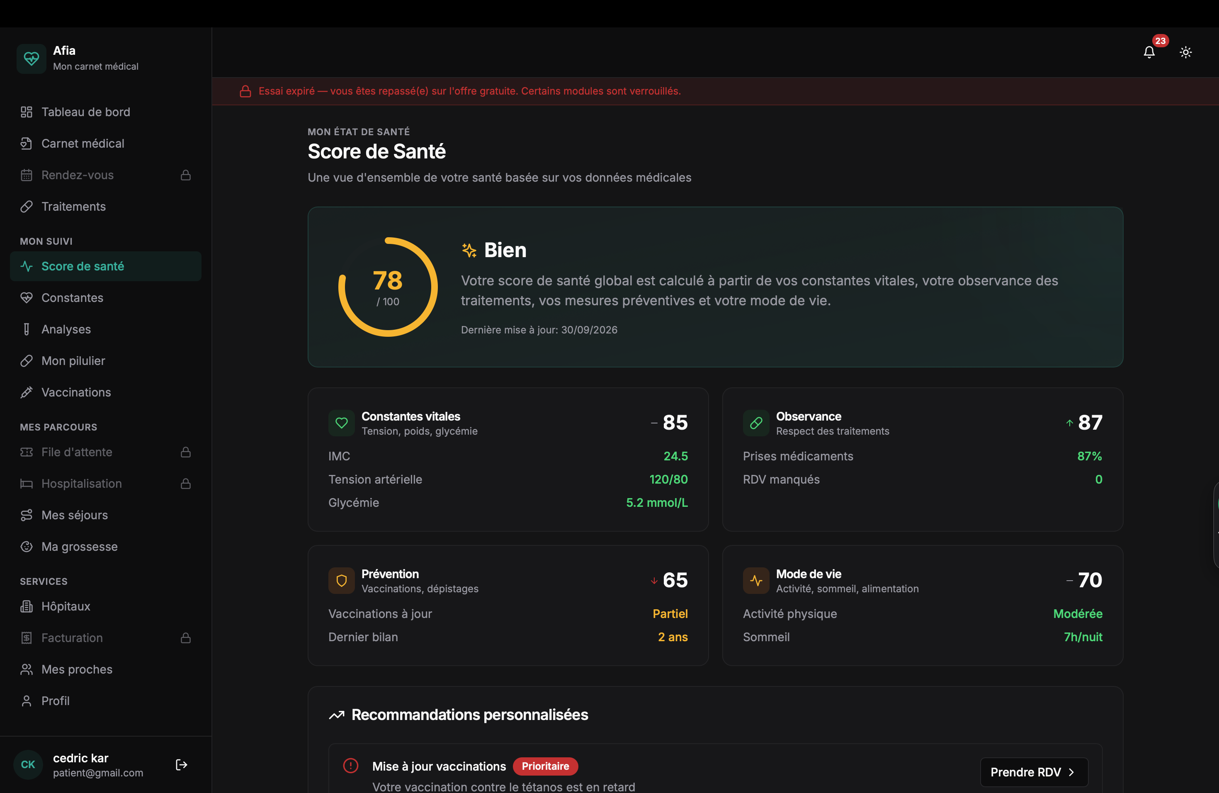1219x793 pixels.
Task: Go to Traitements in the sidebar
Action: click(x=105, y=207)
